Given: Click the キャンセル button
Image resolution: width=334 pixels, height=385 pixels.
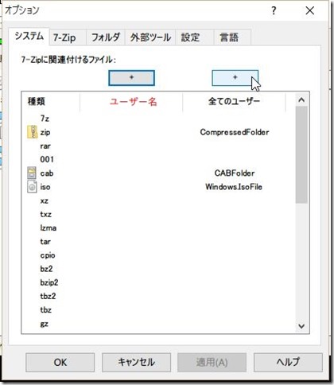Looking at the screenshot, I should 136,363.
